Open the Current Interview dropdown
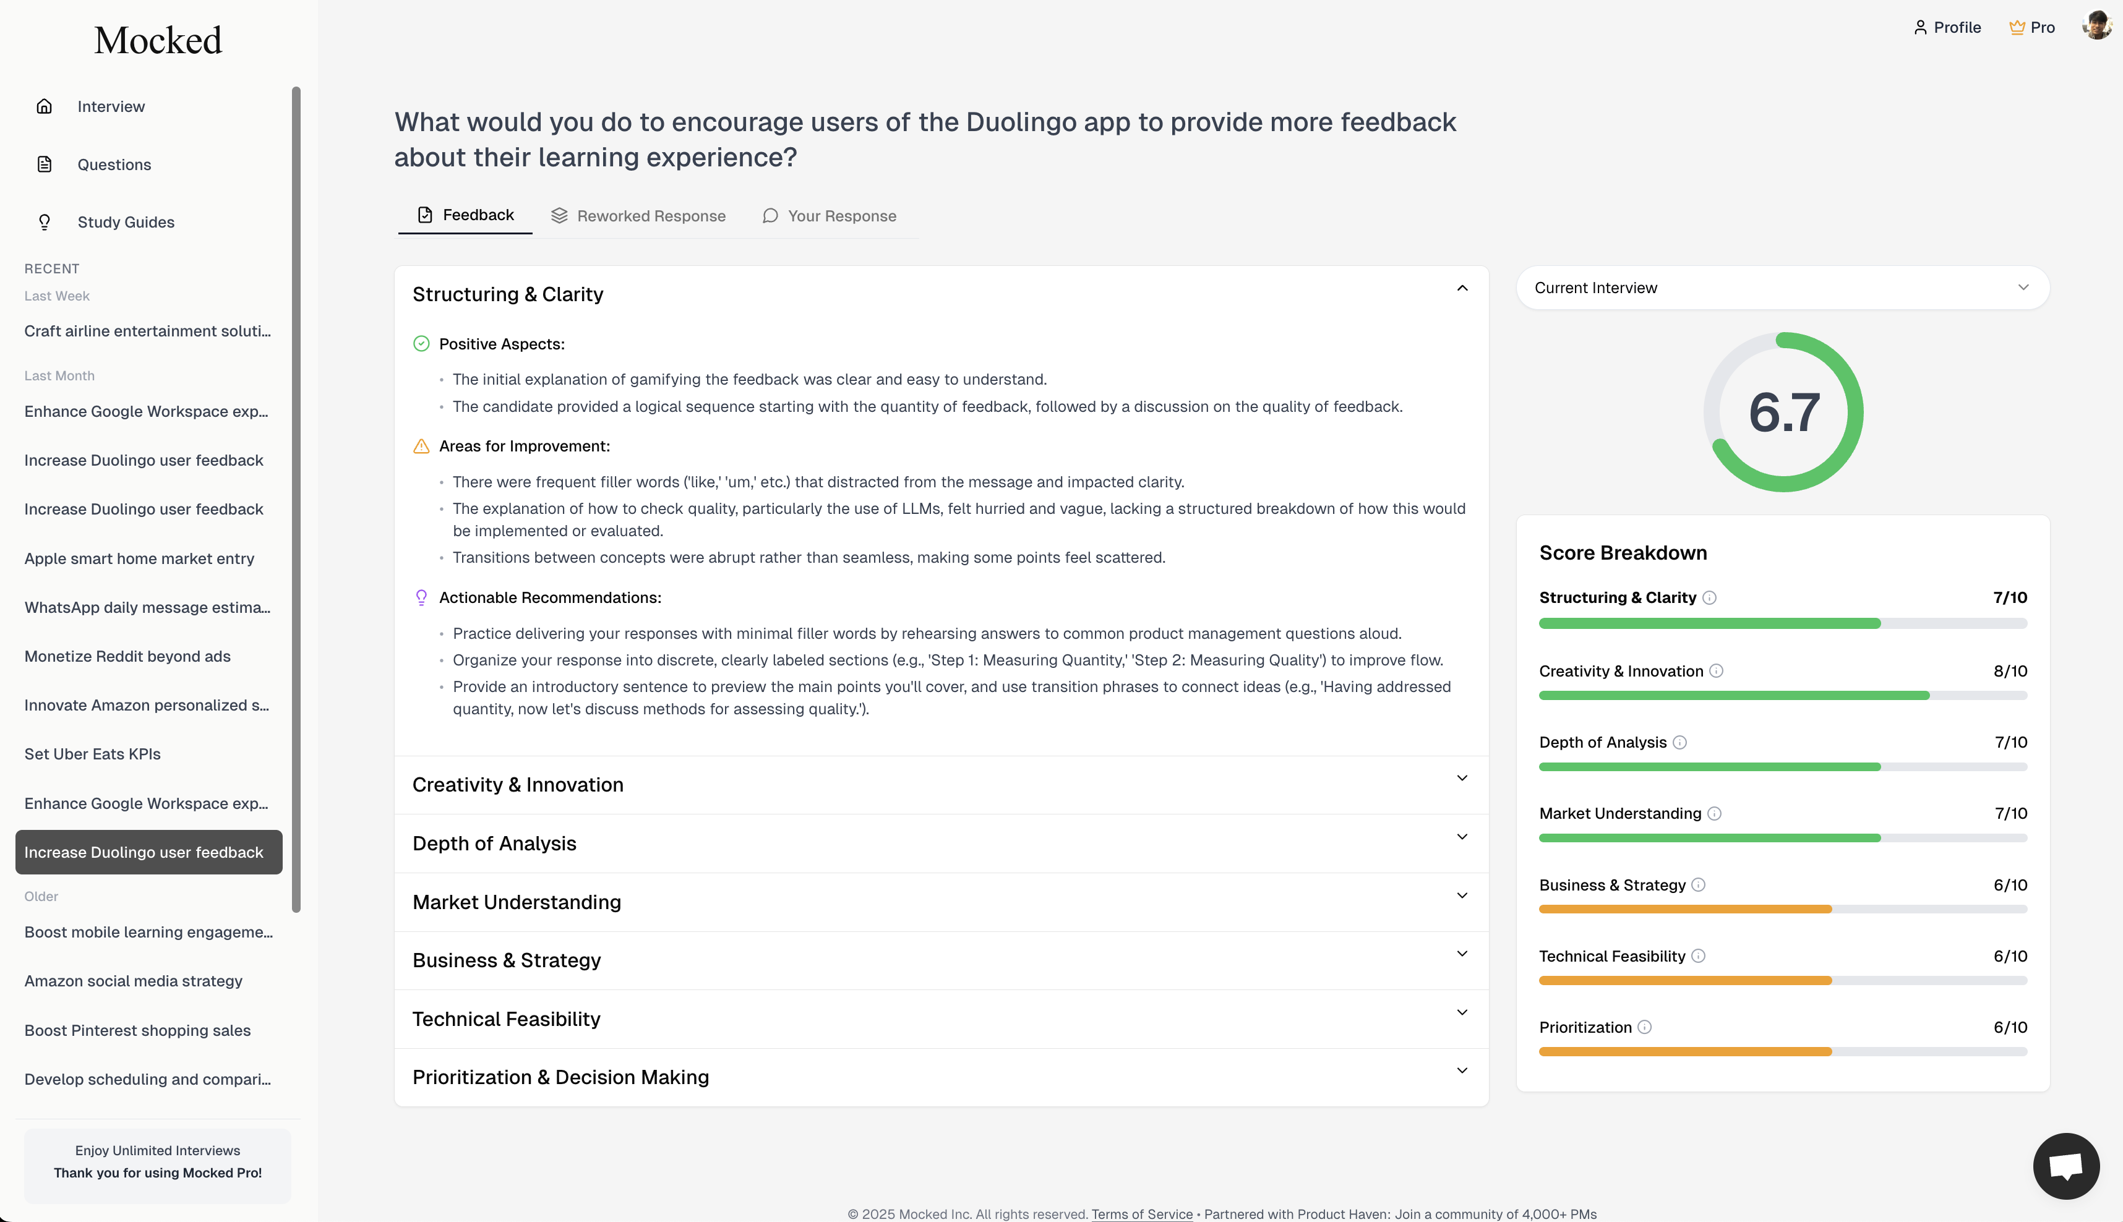Screen dimensions: 2123x1222 point(1782,288)
